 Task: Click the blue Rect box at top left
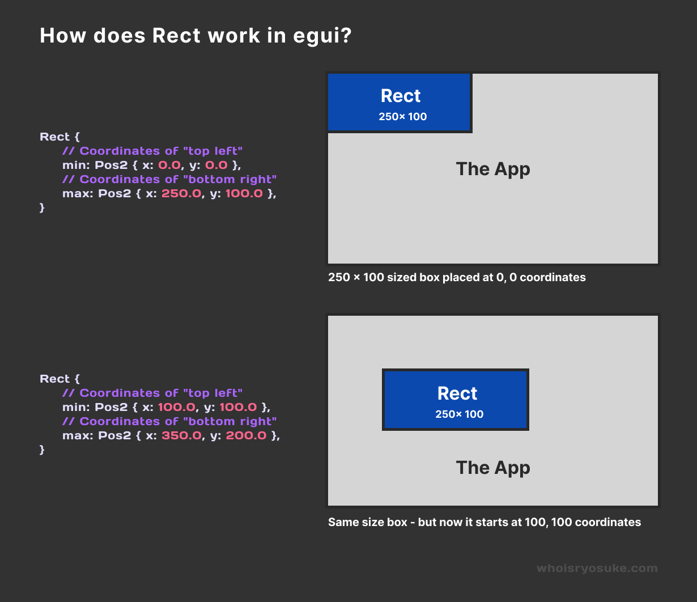[399, 102]
